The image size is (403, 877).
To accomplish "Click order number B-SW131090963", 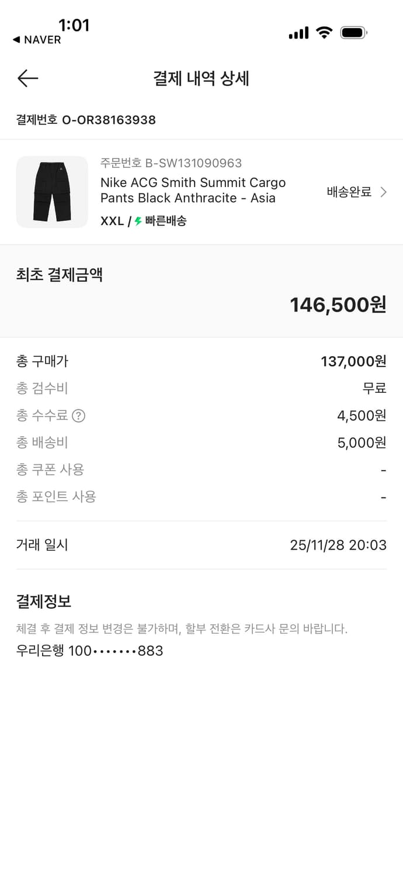I will [x=172, y=164].
